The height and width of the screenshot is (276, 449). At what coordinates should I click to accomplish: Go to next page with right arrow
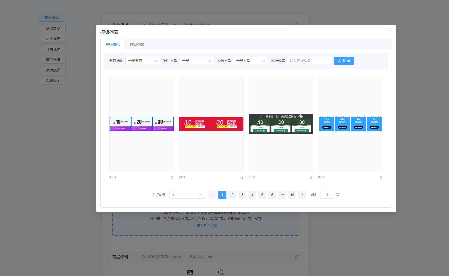[302, 195]
